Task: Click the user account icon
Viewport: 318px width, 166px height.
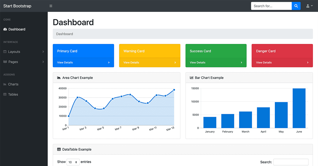Action: point(308,6)
